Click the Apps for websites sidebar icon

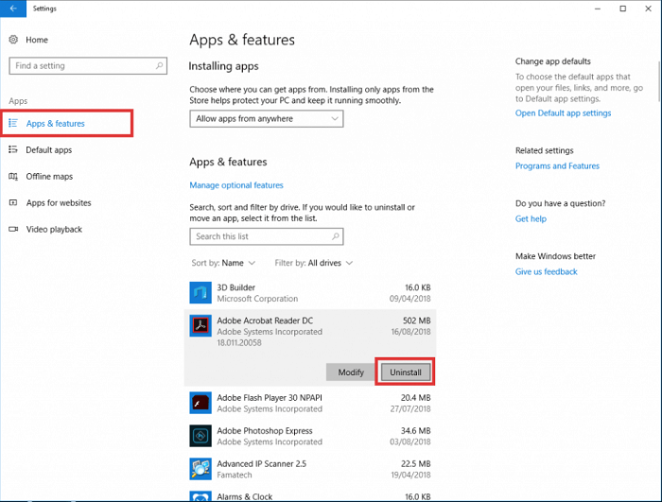[13, 202]
